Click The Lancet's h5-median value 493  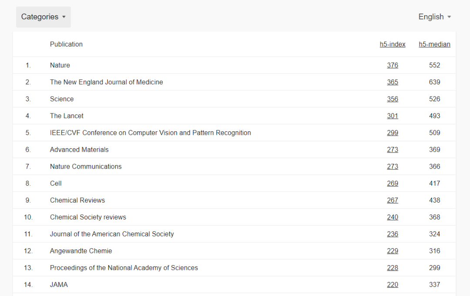point(434,116)
